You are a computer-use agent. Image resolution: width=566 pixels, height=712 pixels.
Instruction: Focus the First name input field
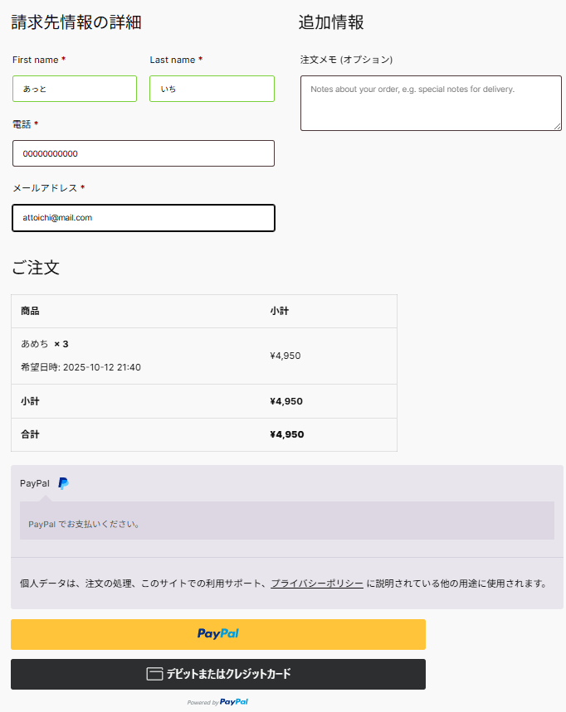pos(75,89)
